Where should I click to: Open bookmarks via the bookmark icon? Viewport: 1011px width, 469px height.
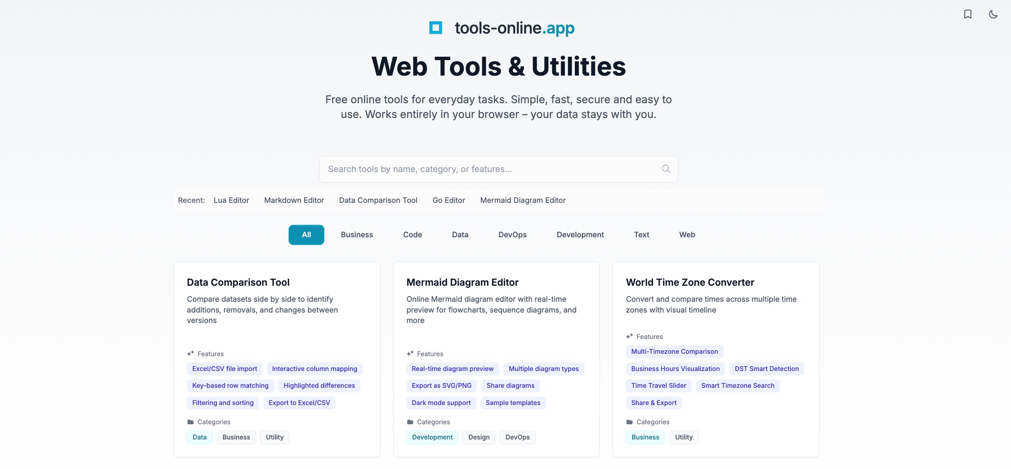click(x=968, y=14)
